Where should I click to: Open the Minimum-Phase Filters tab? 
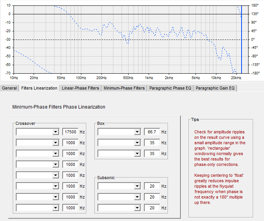click(x=124, y=88)
